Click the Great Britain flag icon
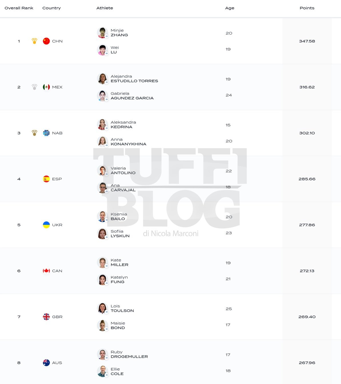341x384 pixels. [46, 317]
